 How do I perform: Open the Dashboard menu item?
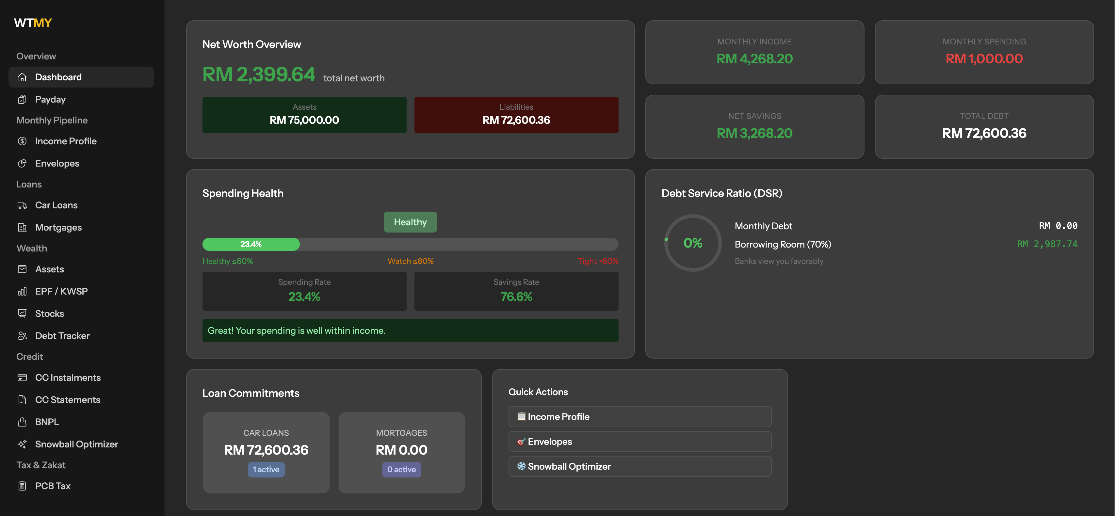pos(81,77)
